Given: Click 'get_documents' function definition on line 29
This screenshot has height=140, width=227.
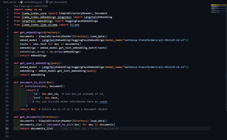Looking at the screenshot, I should [x=30, y=117].
